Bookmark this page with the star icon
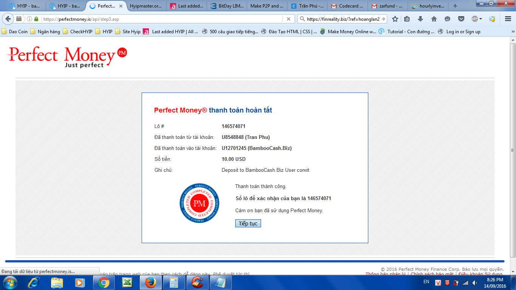The image size is (516, 290). pos(395,19)
